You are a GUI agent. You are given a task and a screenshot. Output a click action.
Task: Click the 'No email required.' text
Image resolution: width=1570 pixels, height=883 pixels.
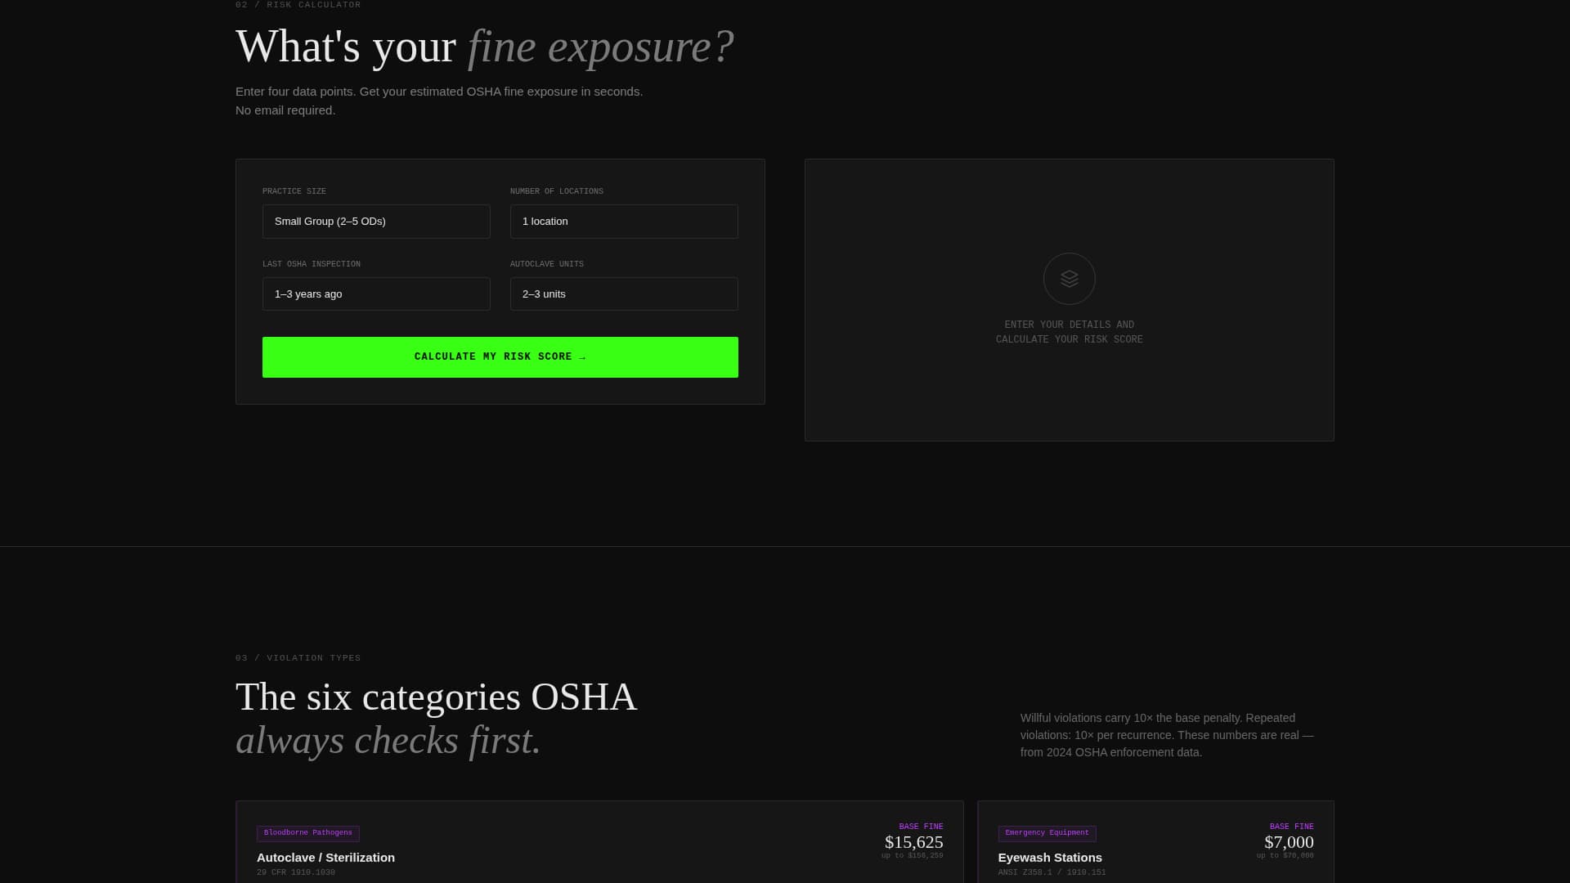[x=285, y=110]
